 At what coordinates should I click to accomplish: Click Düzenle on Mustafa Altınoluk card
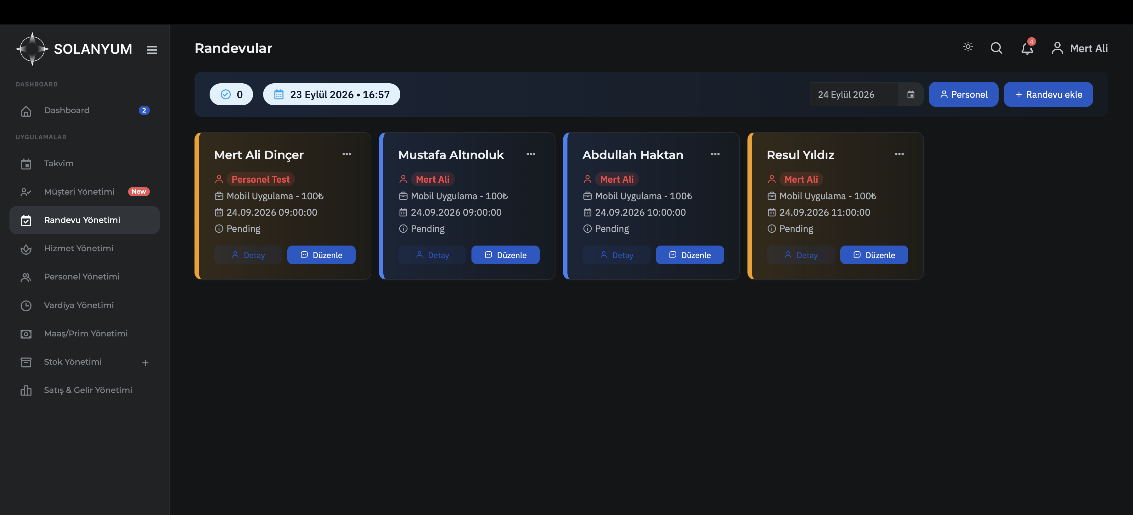[505, 255]
